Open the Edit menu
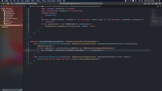 [14, 1]
